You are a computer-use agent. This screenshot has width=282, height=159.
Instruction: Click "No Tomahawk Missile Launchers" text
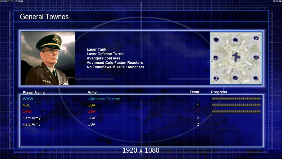(x=115, y=67)
